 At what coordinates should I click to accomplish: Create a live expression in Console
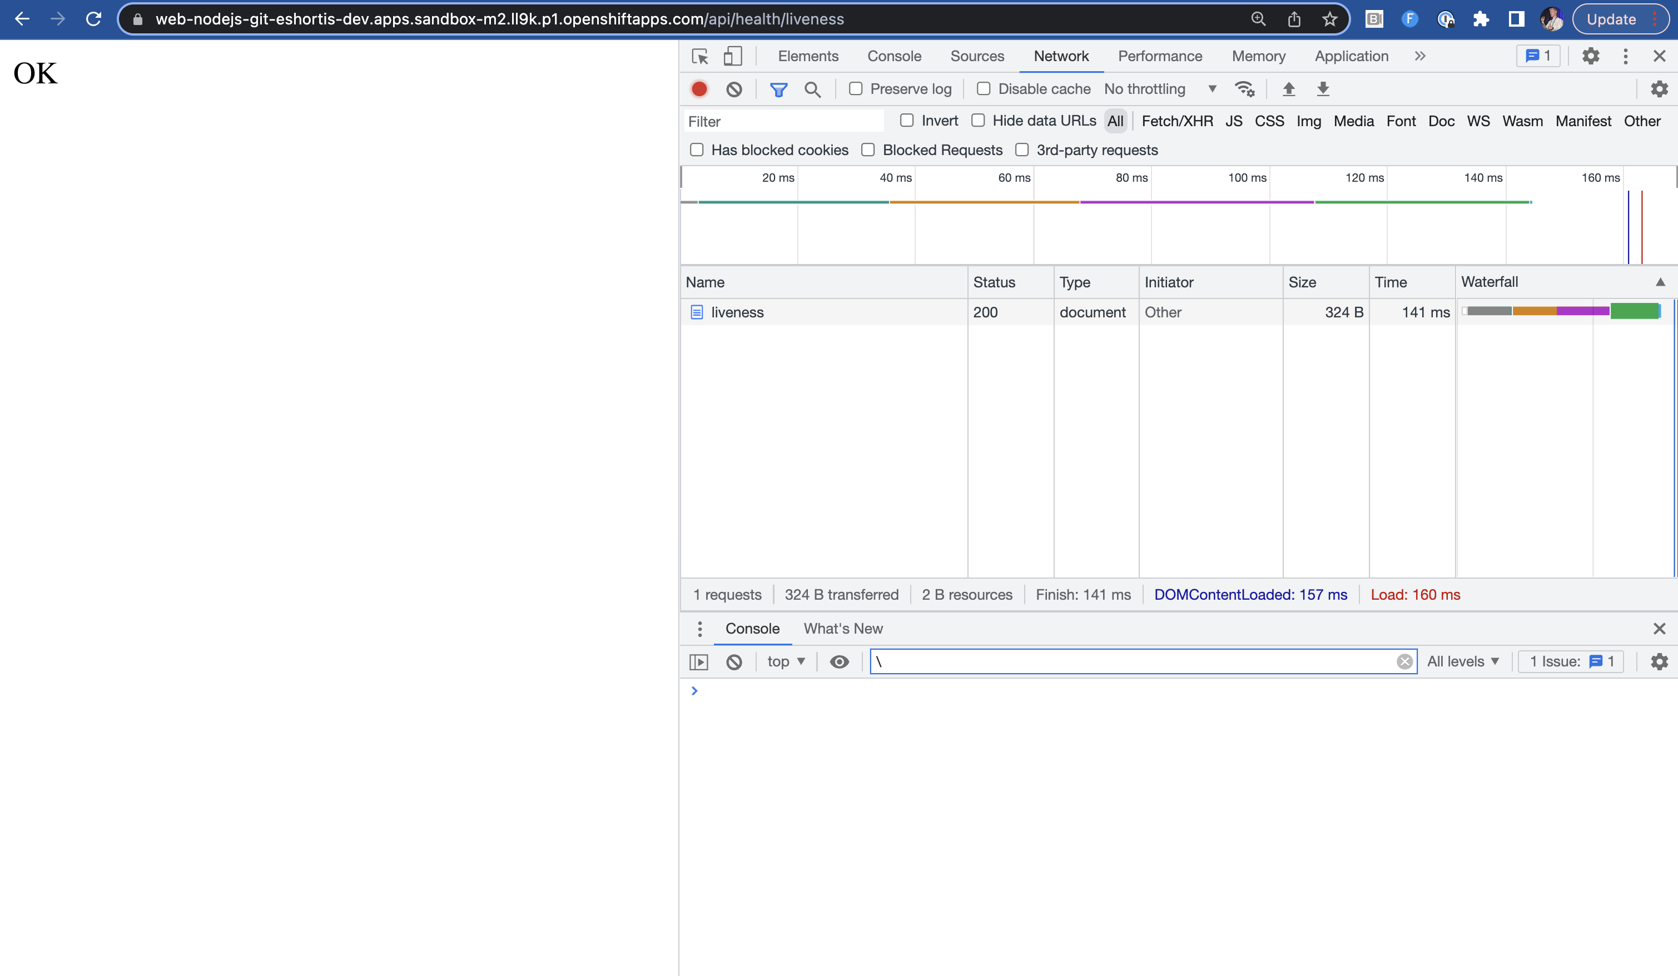pyautogui.click(x=839, y=661)
